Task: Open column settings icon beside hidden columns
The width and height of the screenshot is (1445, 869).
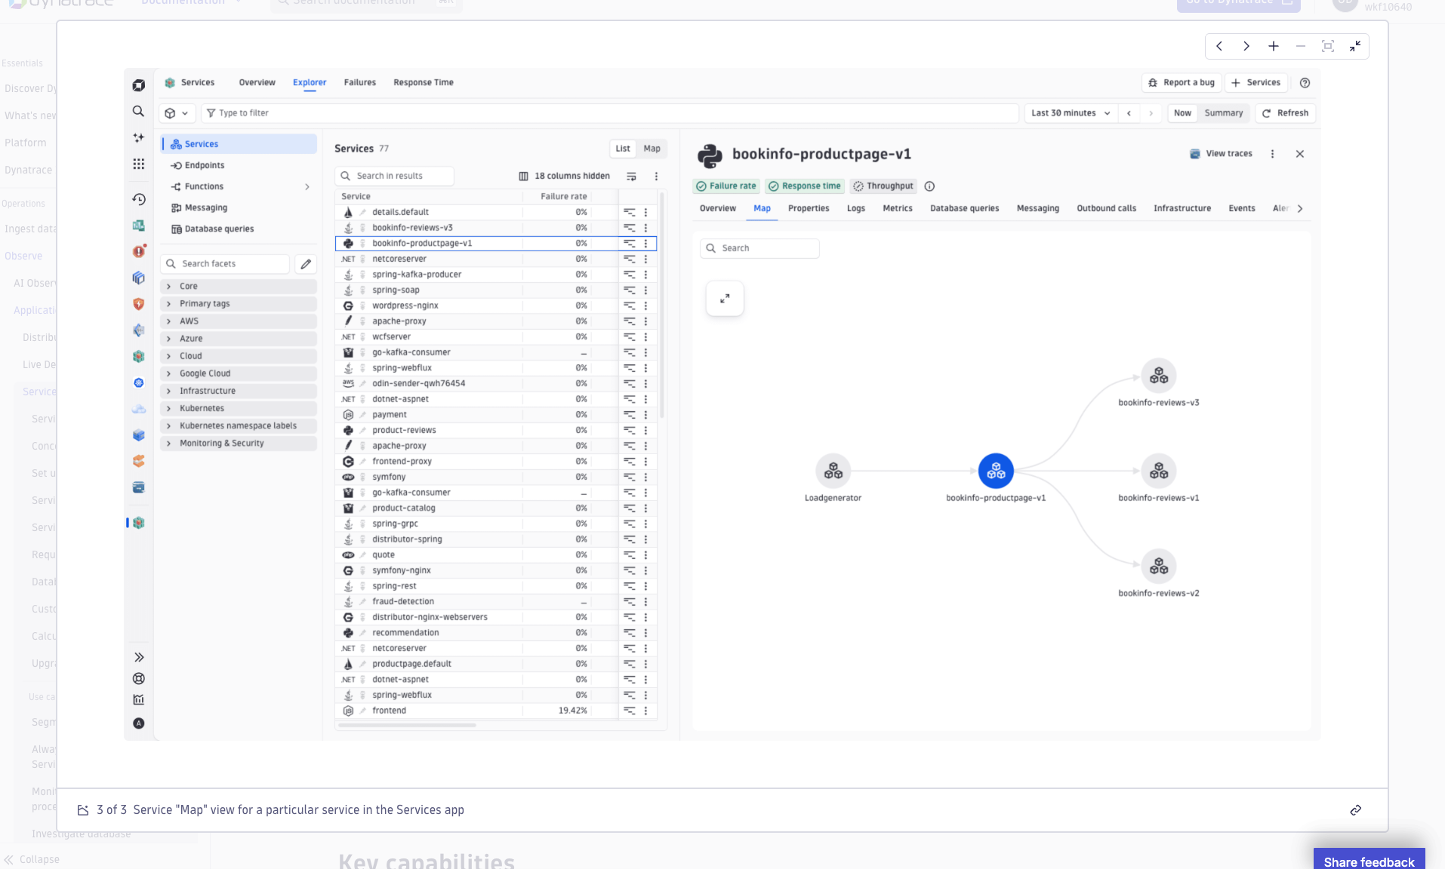Action: [x=631, y=176]
